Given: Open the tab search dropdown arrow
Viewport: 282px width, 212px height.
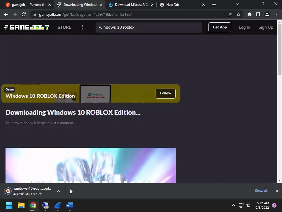Looking at the screenshot, I should tap(238, 4).
